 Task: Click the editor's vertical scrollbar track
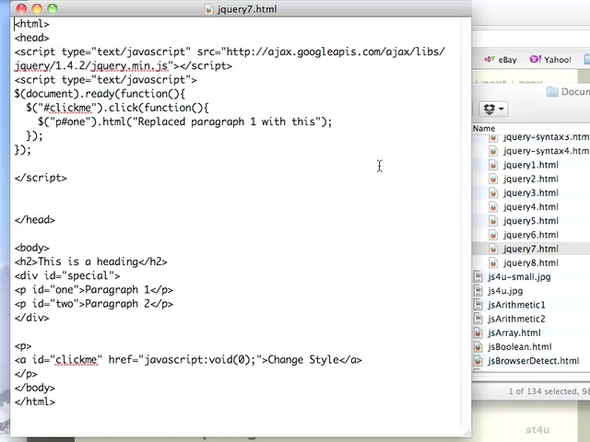(x=466, y=222)
